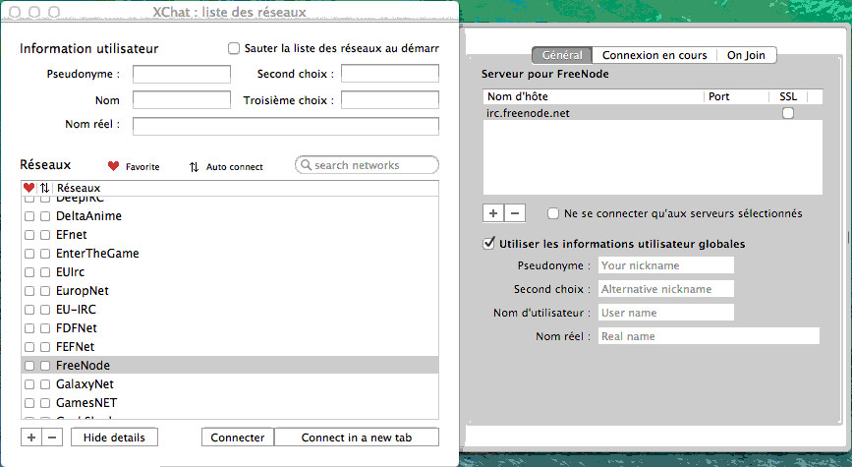Uncheck Utiliser les informations utilisateur globales
852x467 pixels.
pyautogui.click(x=489, y=244)
